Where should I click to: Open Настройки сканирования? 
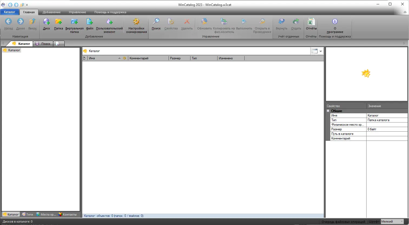pyautogui.click(x=136, y=26)
